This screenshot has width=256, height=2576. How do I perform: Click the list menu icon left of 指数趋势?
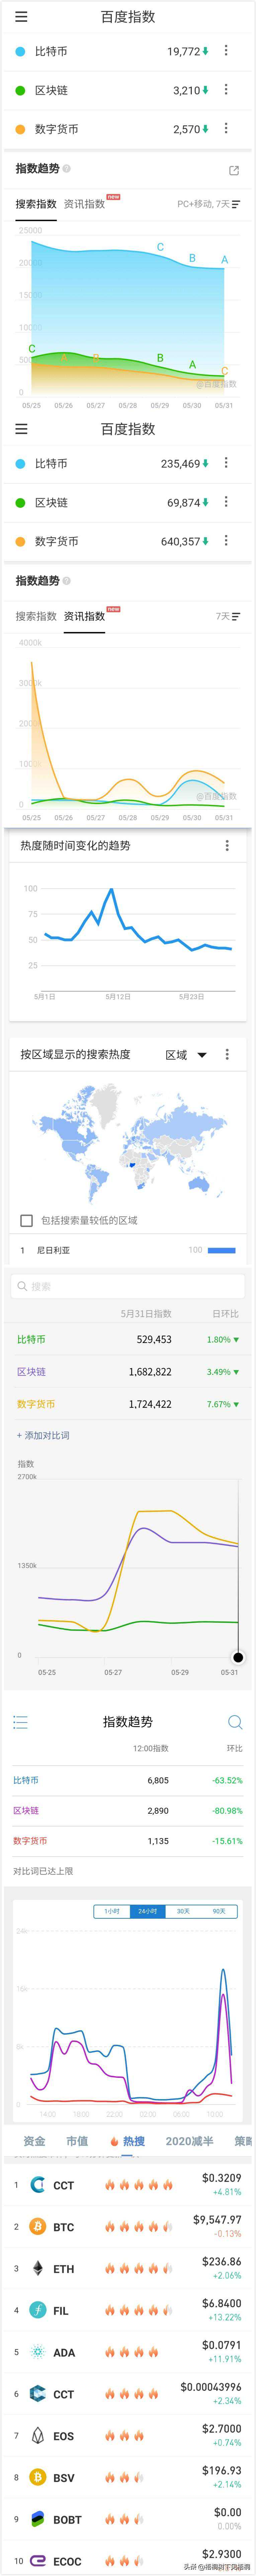coord(20,1722)
